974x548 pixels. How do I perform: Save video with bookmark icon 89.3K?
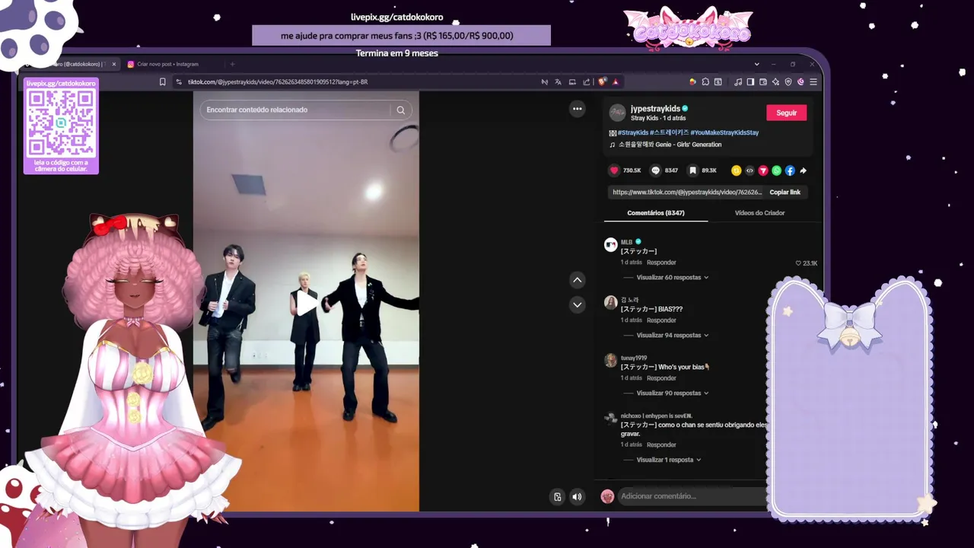click(x=692, y=170)
